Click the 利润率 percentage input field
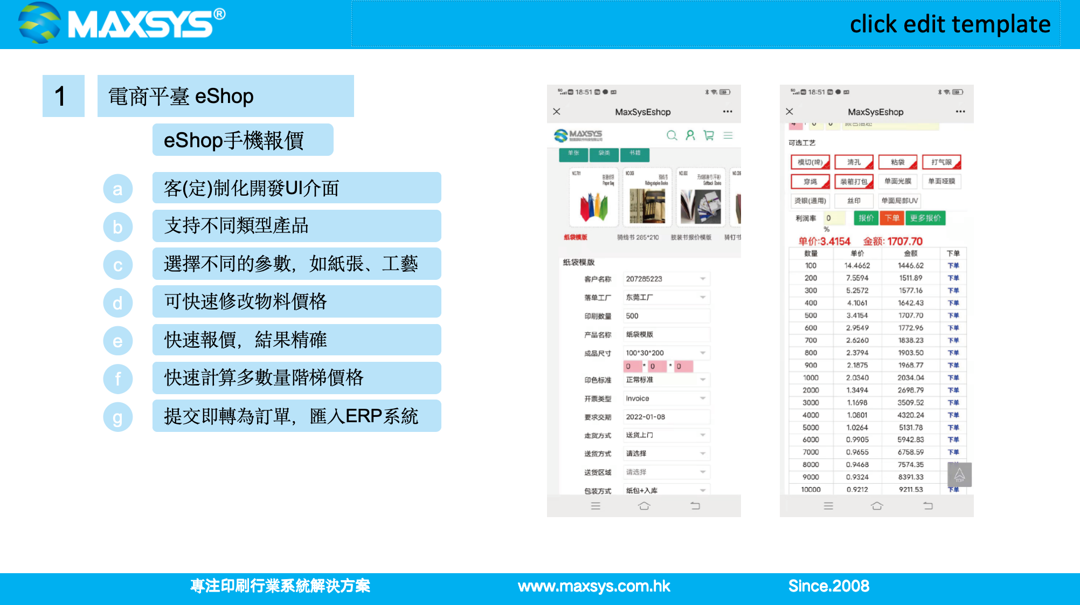1080x605 pixels. point(835,218)
